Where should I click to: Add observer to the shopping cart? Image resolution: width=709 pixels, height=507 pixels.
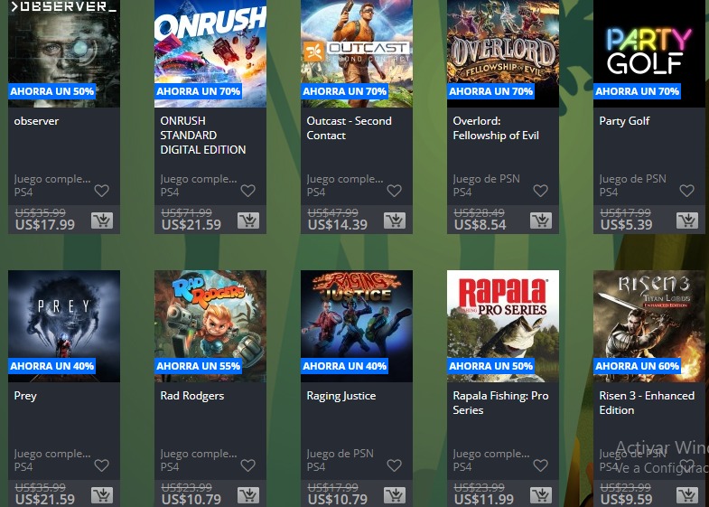[x=102, y=221]
